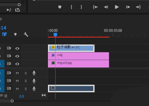Solo the second audio track
The height and width of the screenshot is (106, 149).
(26, 81)
